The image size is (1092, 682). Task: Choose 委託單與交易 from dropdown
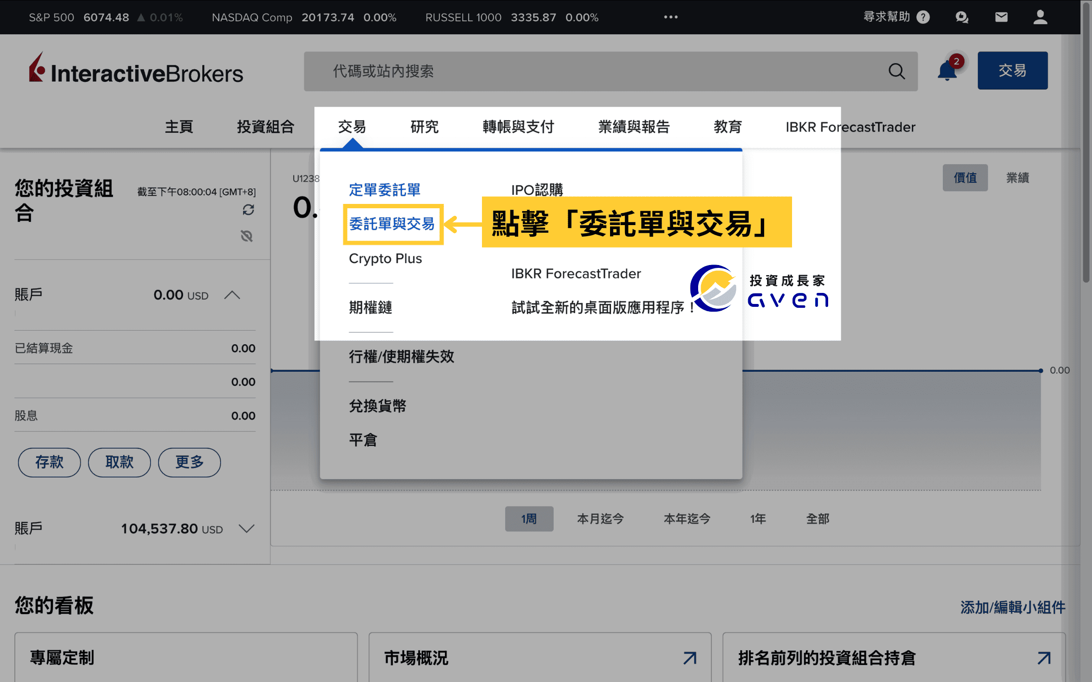point(392,224)
